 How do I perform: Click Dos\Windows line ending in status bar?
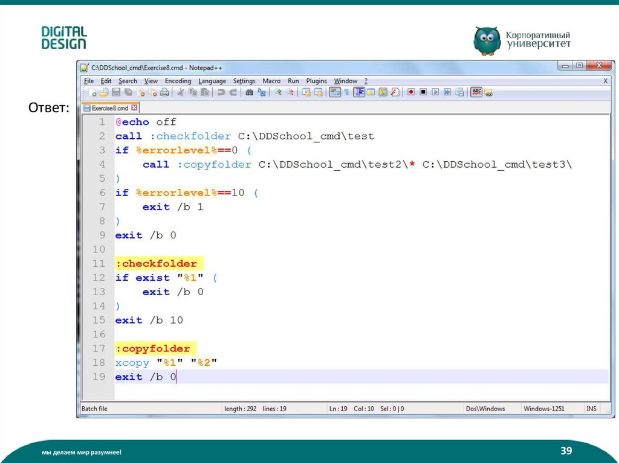point(485,409)
